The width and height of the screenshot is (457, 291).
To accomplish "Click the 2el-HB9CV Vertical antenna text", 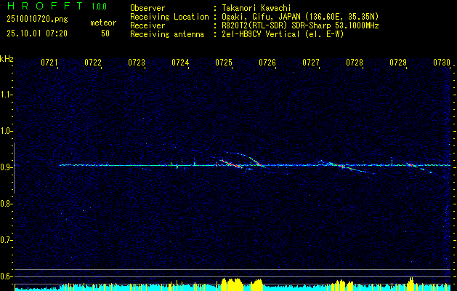I will point(283,34).
